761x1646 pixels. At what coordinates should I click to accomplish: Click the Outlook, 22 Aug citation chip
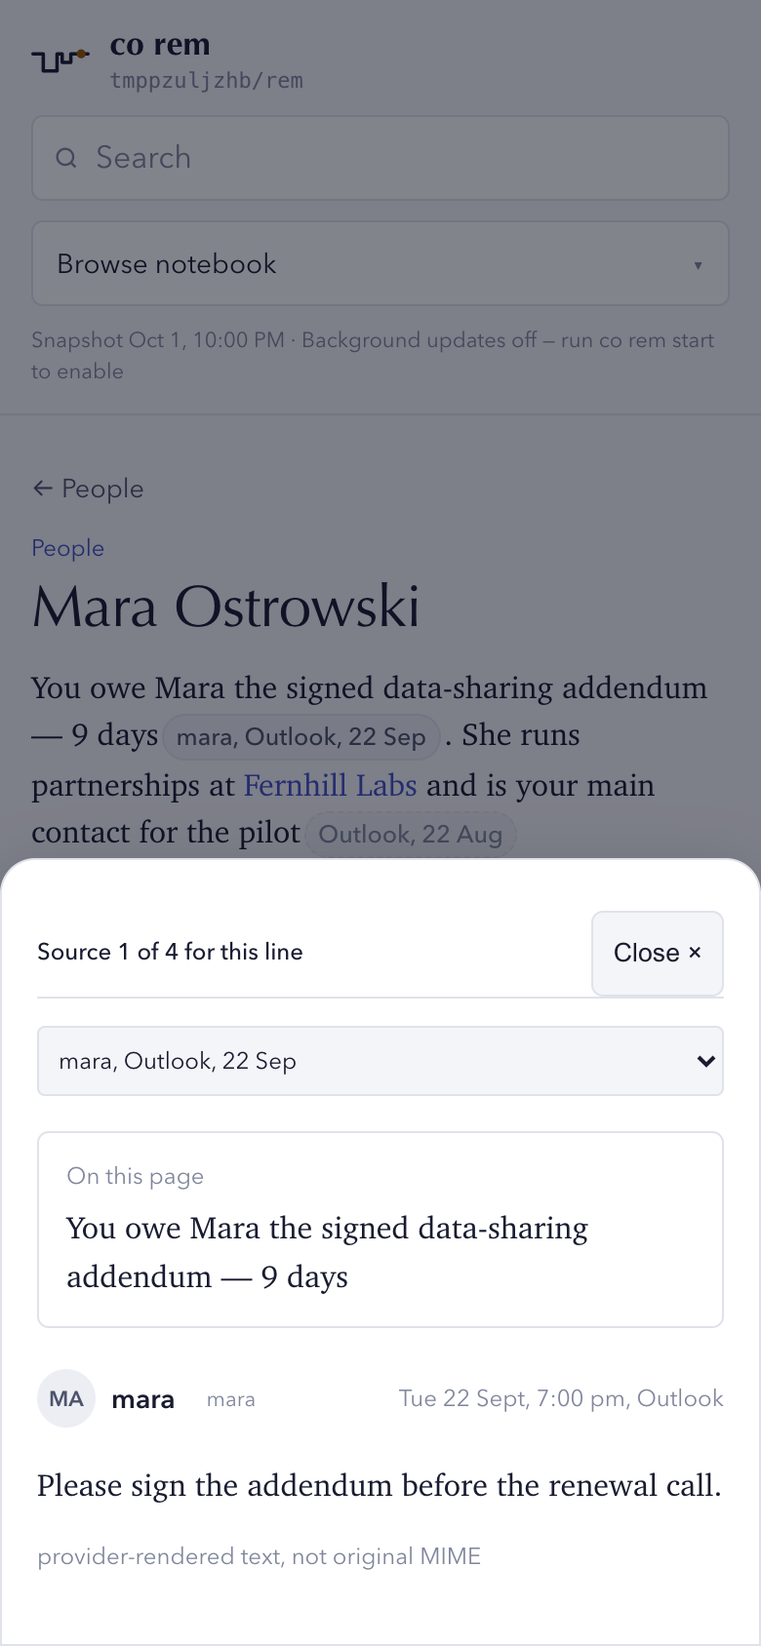[411, 835]
